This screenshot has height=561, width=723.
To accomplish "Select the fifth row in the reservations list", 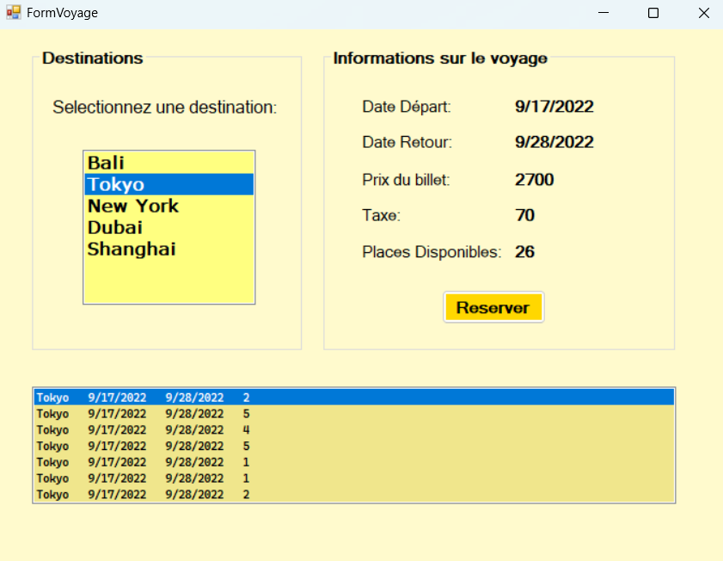I will tap(353, 462).
